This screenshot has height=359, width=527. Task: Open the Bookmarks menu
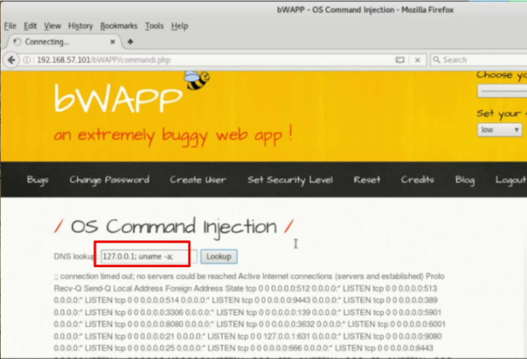click(x=118, y=26)
